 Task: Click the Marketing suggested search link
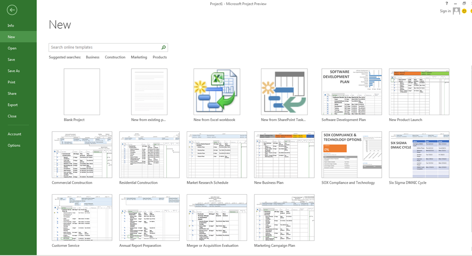(x=139, y=57)
